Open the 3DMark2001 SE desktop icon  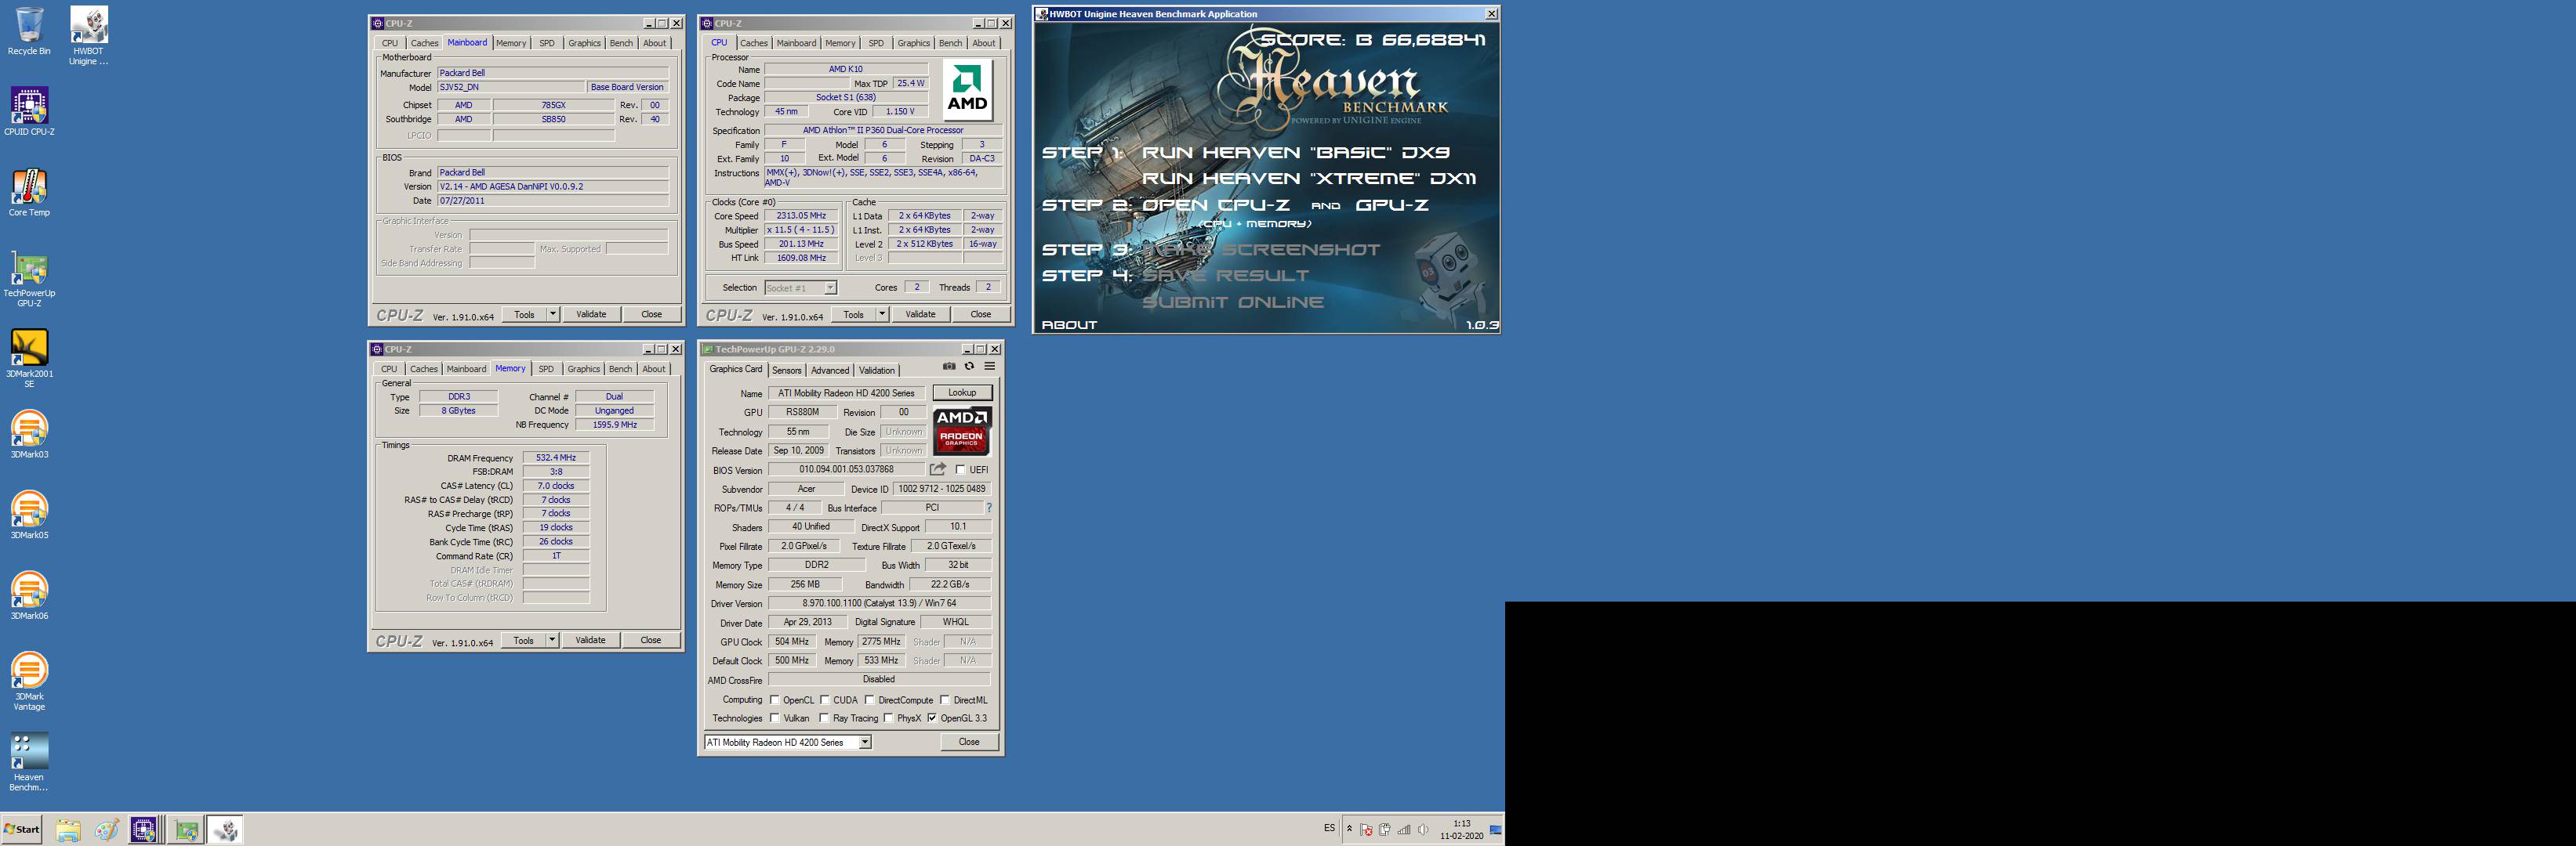tap(29, 360)
